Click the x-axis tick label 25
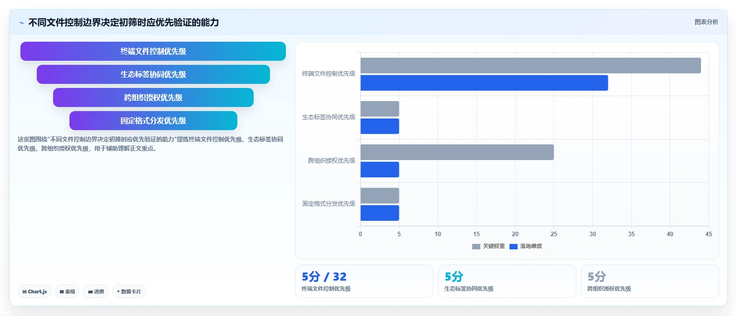The image size is (737, 316). (x=554, y=234)
